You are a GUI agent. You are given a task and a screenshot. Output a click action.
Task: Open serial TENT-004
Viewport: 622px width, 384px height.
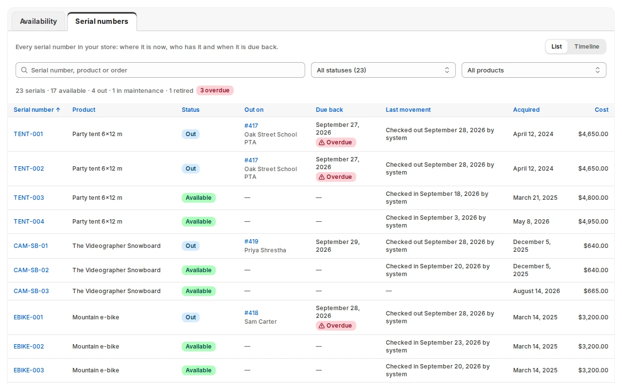coord(29,222)
